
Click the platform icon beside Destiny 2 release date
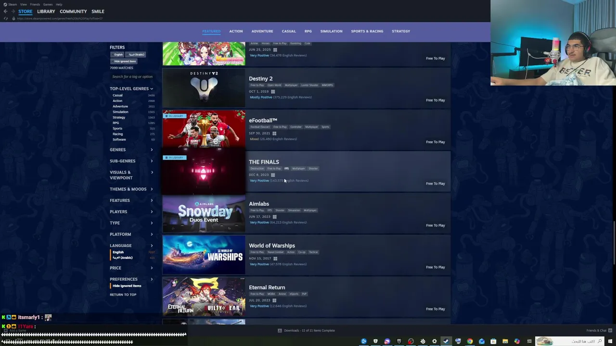click(273, 91)
